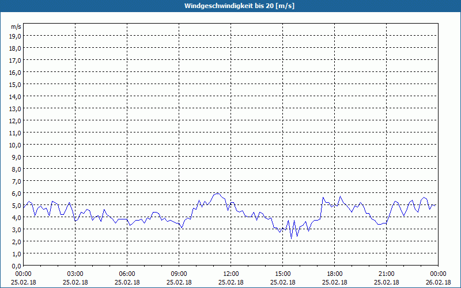Image resolution: width=461 pixels, height=288 pixels.
Task: Click the 21:00 time axis label
Action: [x=386, y=274]
